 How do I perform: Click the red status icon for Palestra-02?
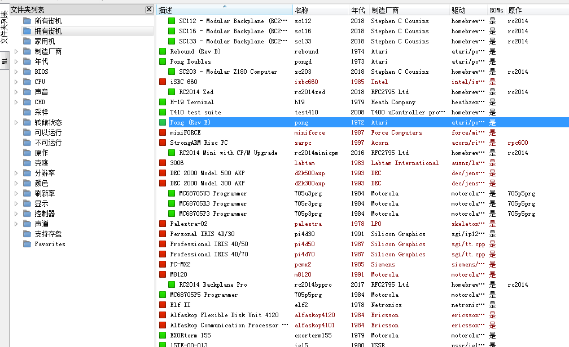pyautogui.click(x=163, y=224)
